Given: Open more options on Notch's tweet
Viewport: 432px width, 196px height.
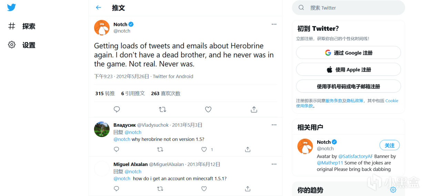Looking at the screenshot, I should coord(274,24).
